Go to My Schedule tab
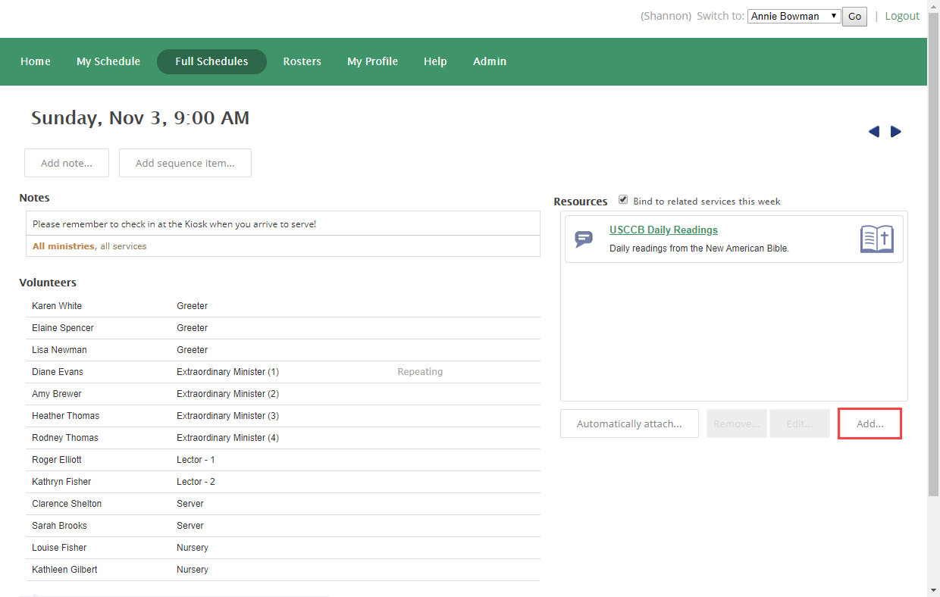 (108, 61)
